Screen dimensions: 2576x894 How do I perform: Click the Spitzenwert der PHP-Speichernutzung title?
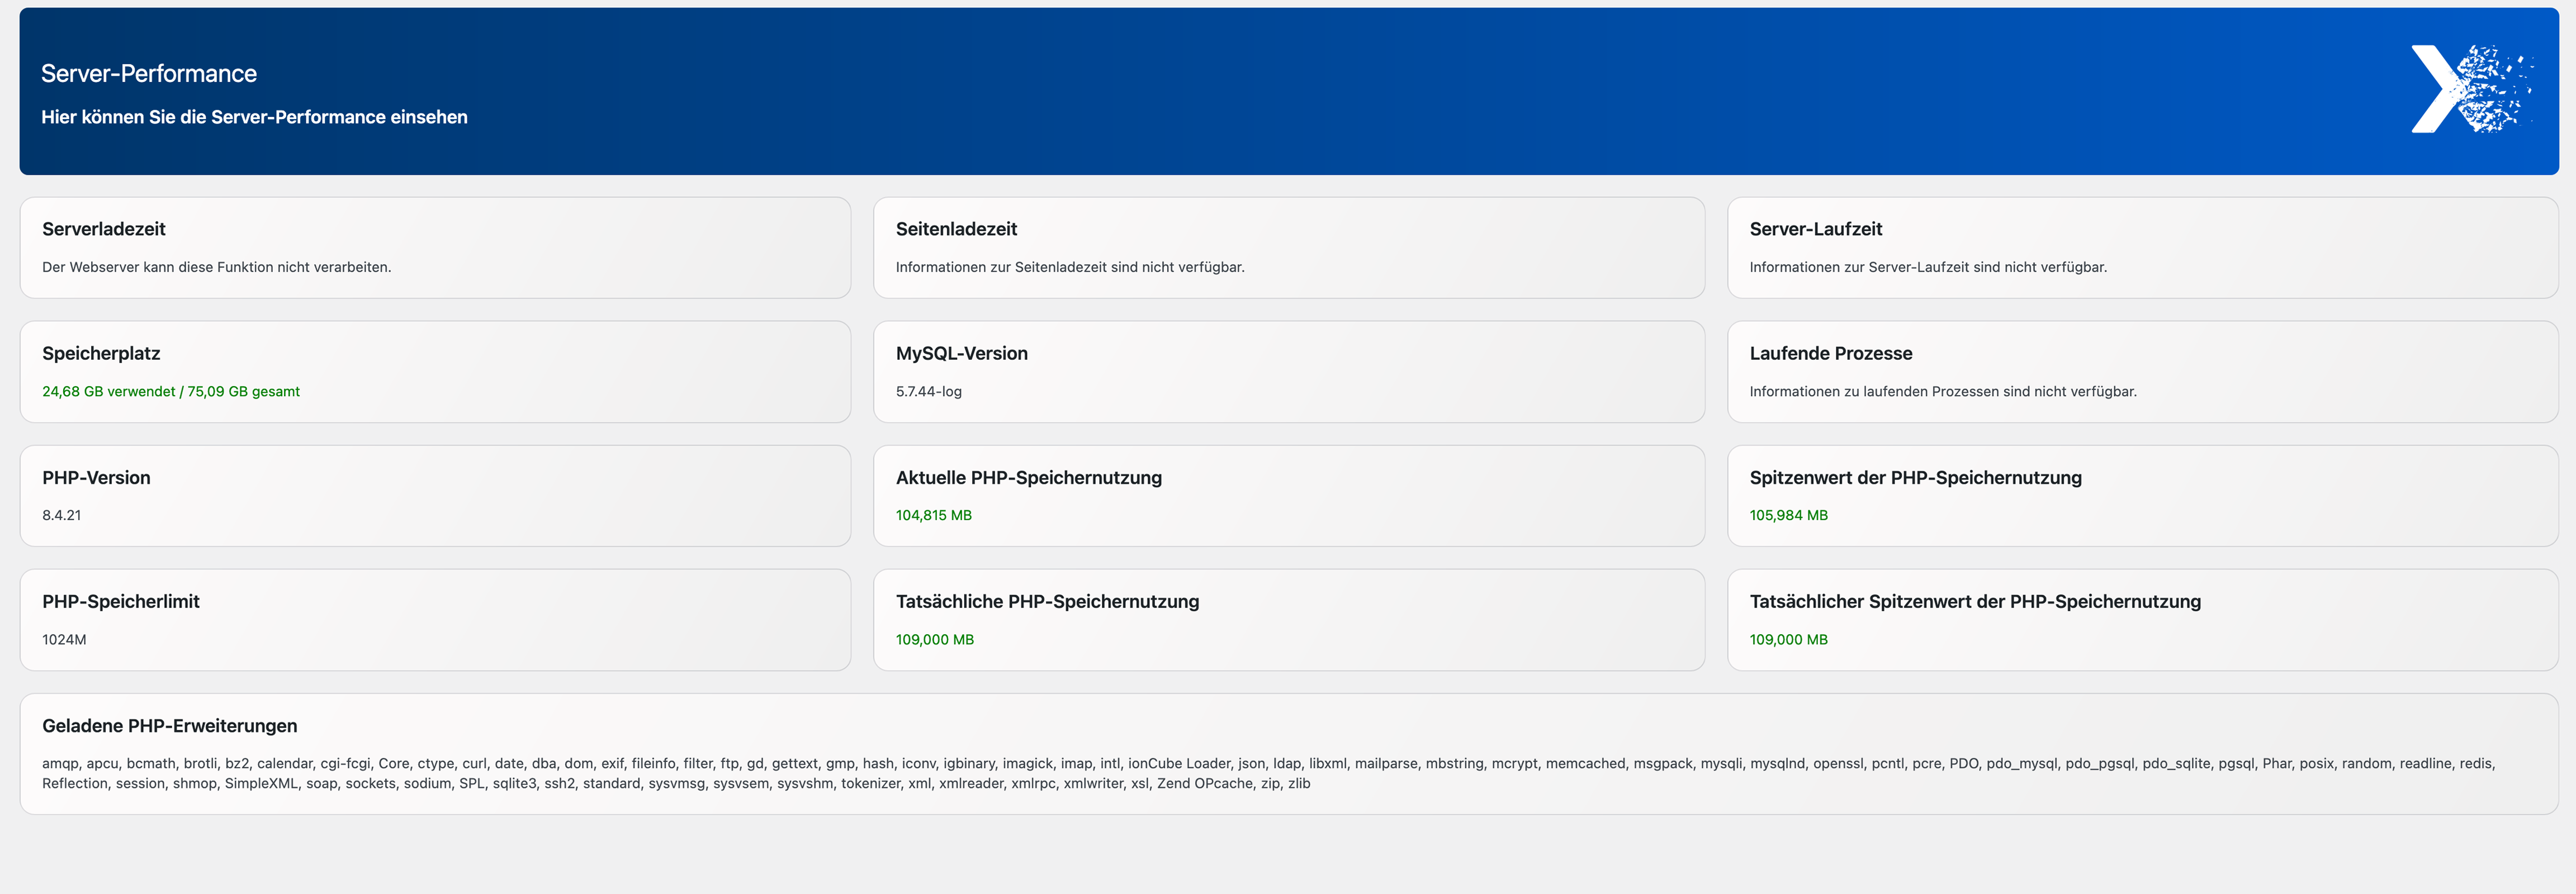pos(1915,478)
